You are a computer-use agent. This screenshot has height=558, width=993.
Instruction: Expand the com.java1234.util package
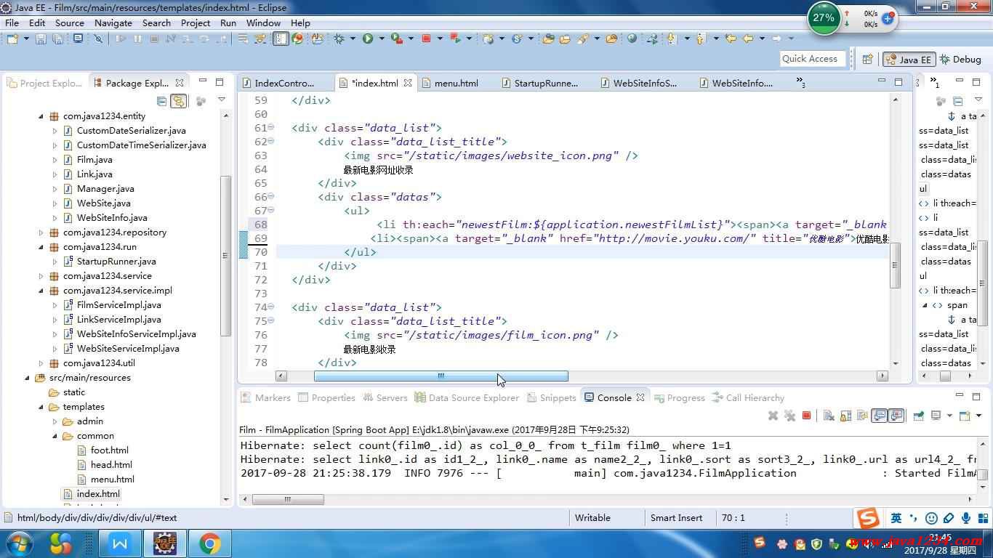41,363
